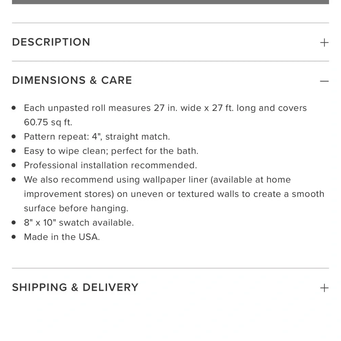Click the 'improvement stores' text line
Screen dimensions: 341x341
(174, 194)
